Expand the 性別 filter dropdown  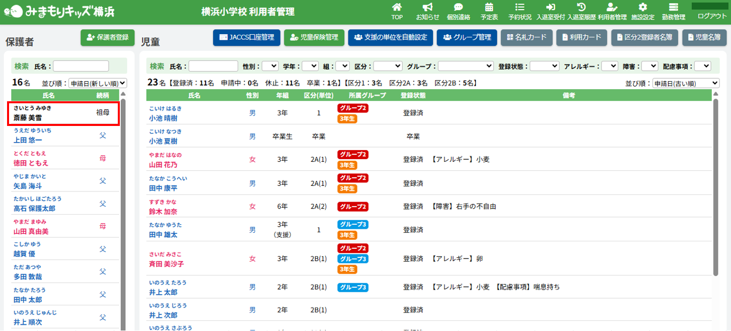tap(270, 66)
